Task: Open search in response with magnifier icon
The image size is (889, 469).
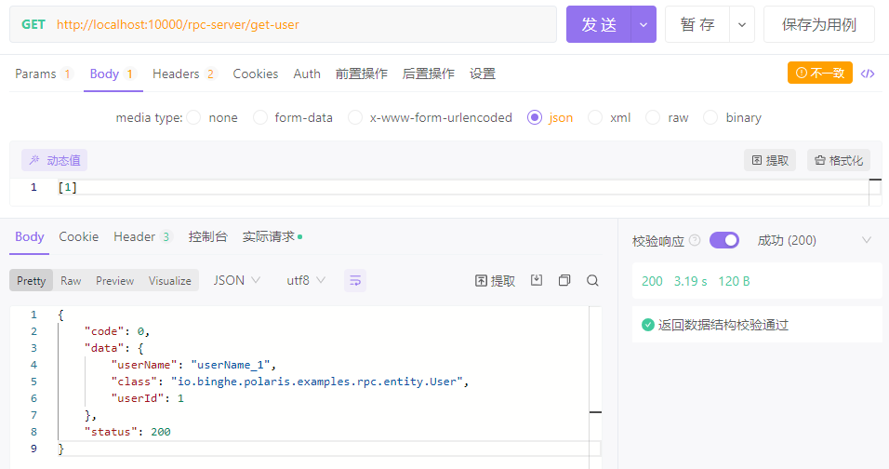Action: [x=592, y=280]
